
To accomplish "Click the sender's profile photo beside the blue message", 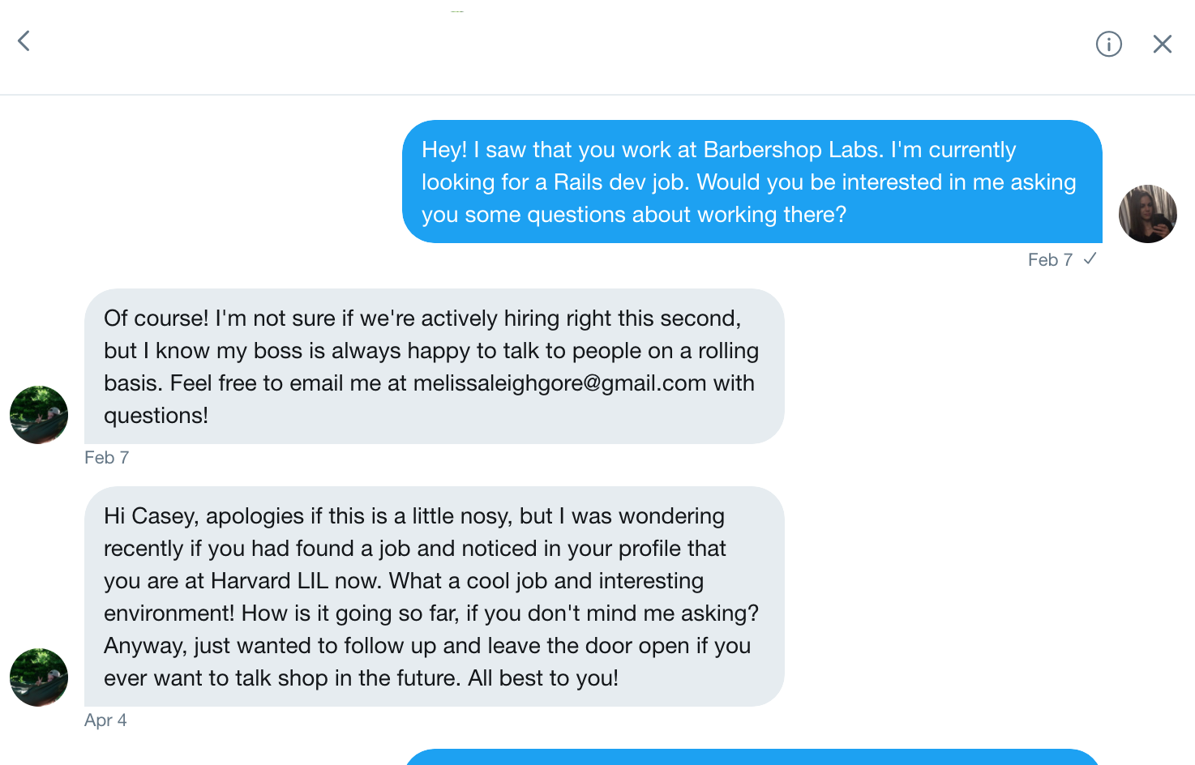I will click(1147, 214).
